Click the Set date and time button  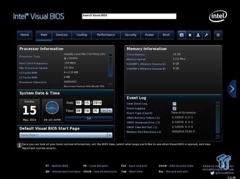pos(89,119)
